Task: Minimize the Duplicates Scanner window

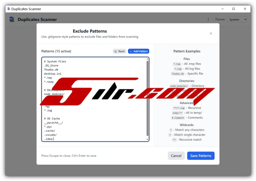Action: coord(222,9)
